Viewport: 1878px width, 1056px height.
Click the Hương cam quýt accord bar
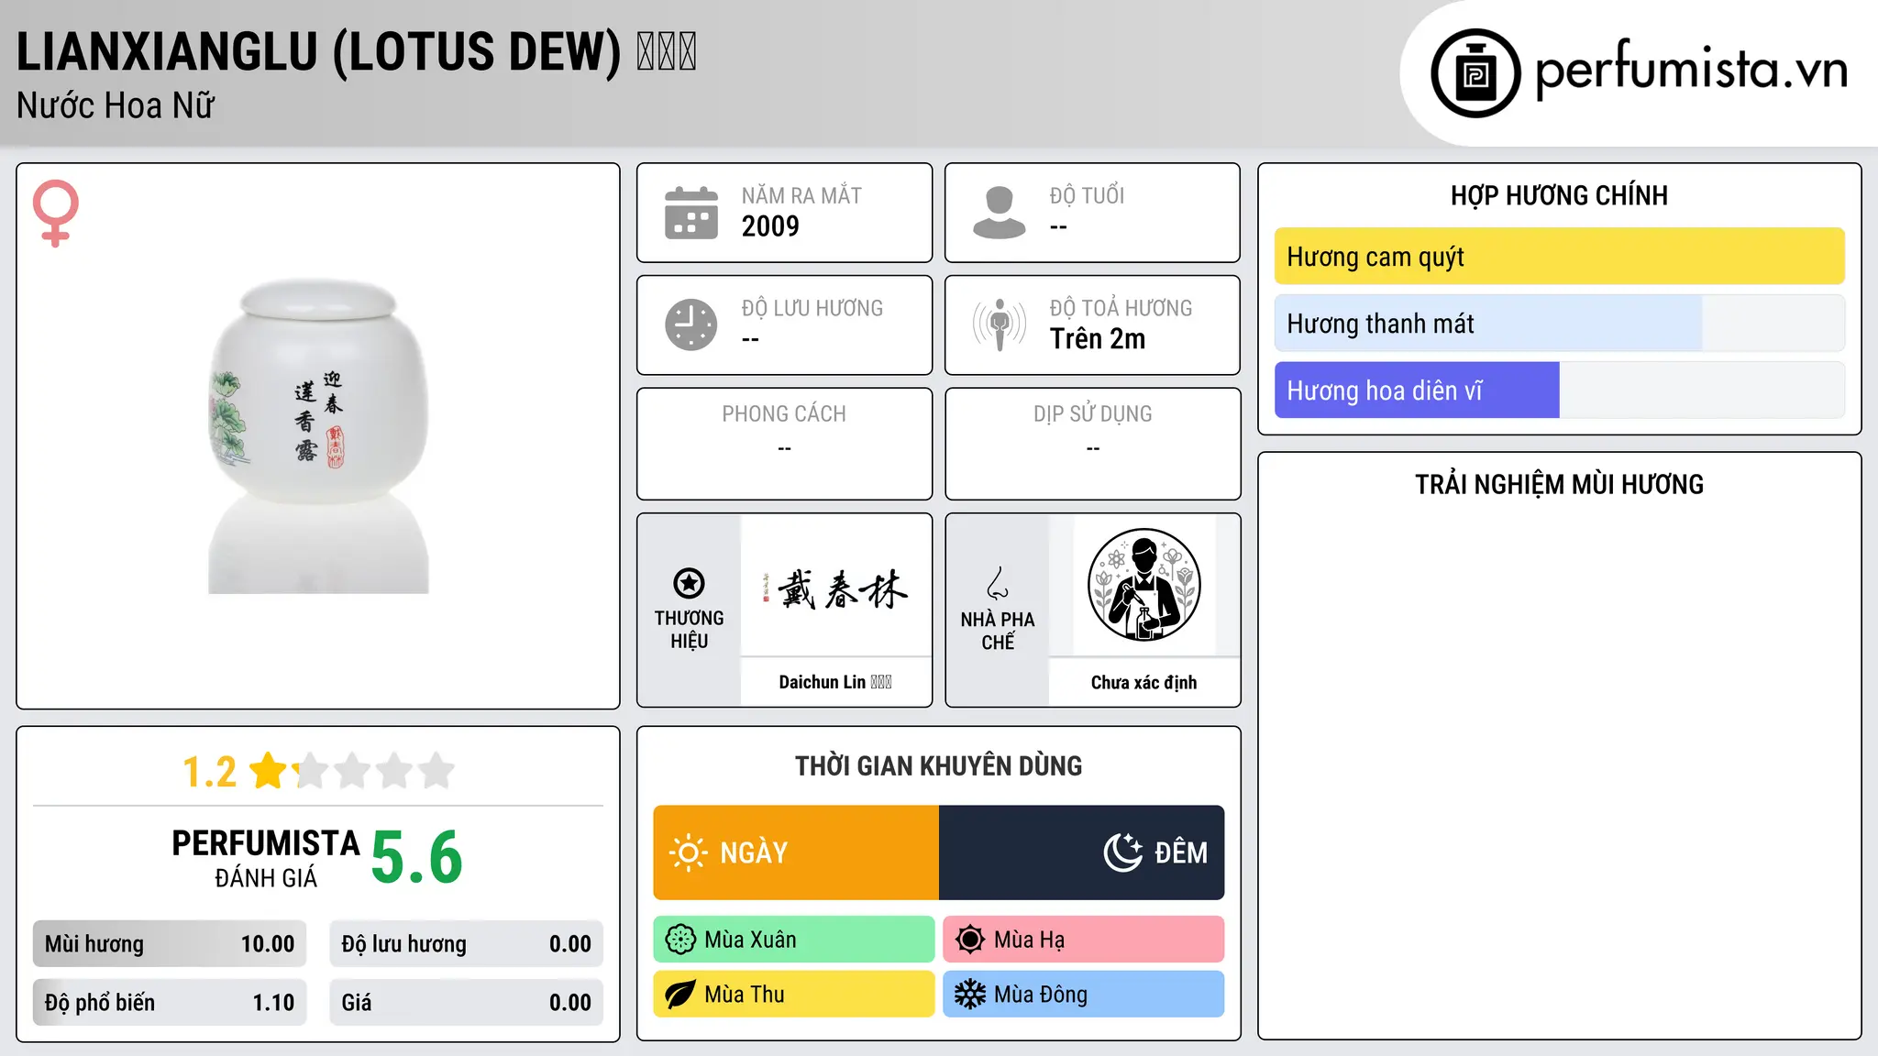click(1560, 257)
